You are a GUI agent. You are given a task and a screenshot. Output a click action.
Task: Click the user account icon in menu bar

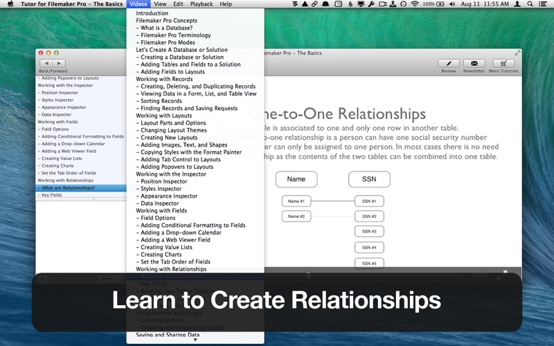pos(517,4)
